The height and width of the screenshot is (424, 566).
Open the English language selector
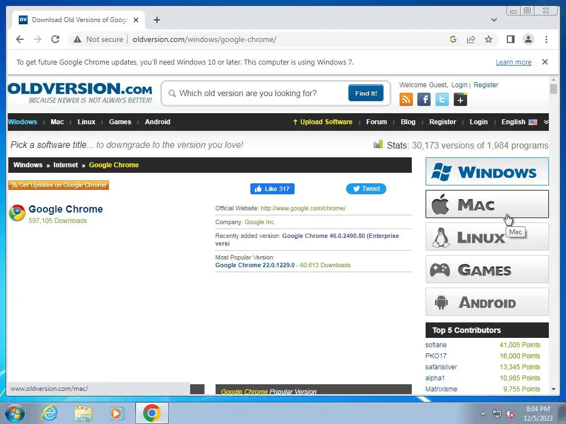(x=518, y=122)
